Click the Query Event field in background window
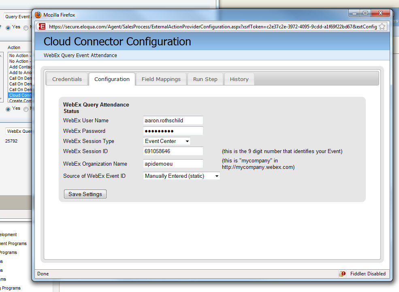Viewport: 399px width, 292px height. click(x=18, y=17)
